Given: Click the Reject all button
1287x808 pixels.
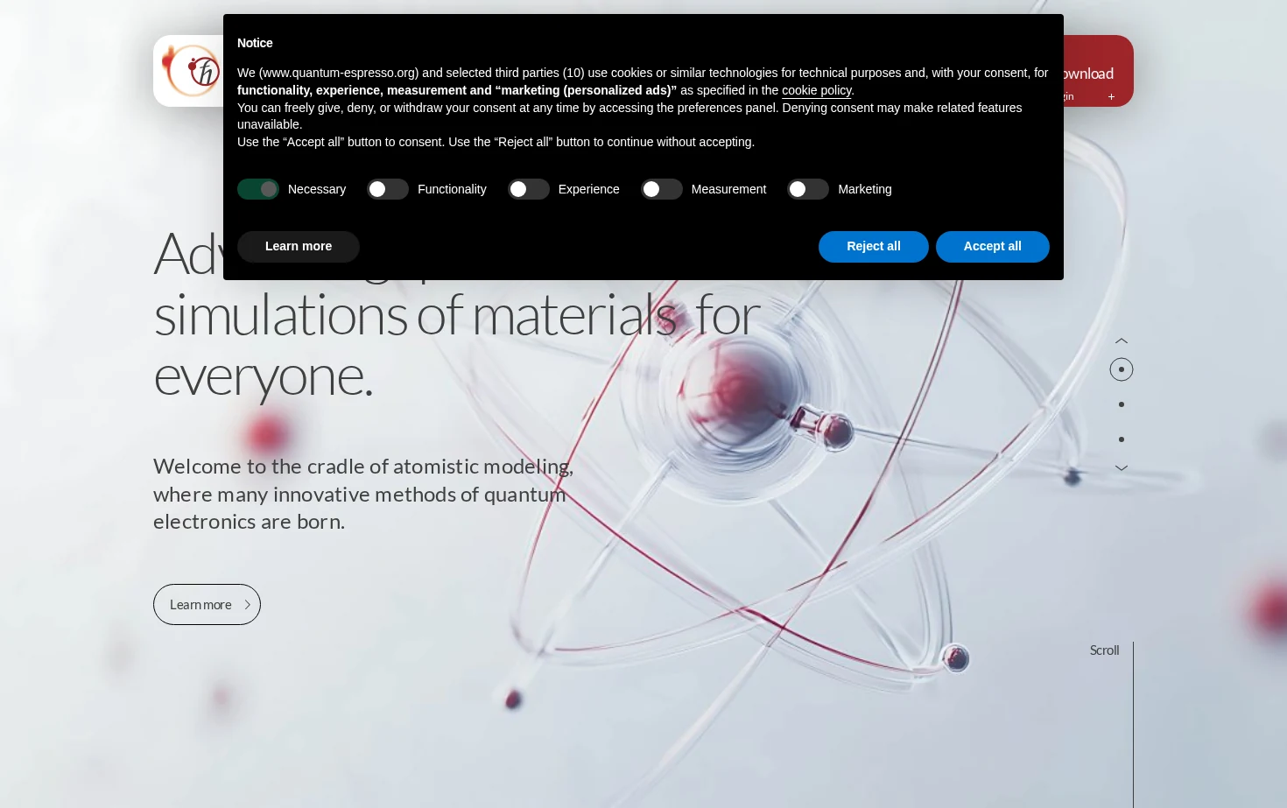Looking at the screenshot, I should [874, 247].
